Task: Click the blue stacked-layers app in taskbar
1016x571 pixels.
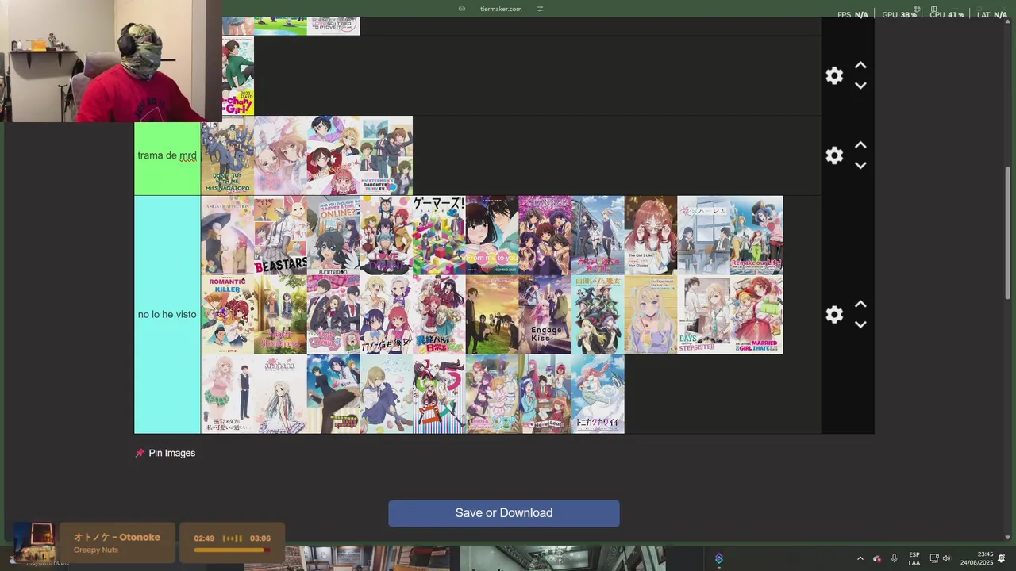Action: (x=718, y=558)
